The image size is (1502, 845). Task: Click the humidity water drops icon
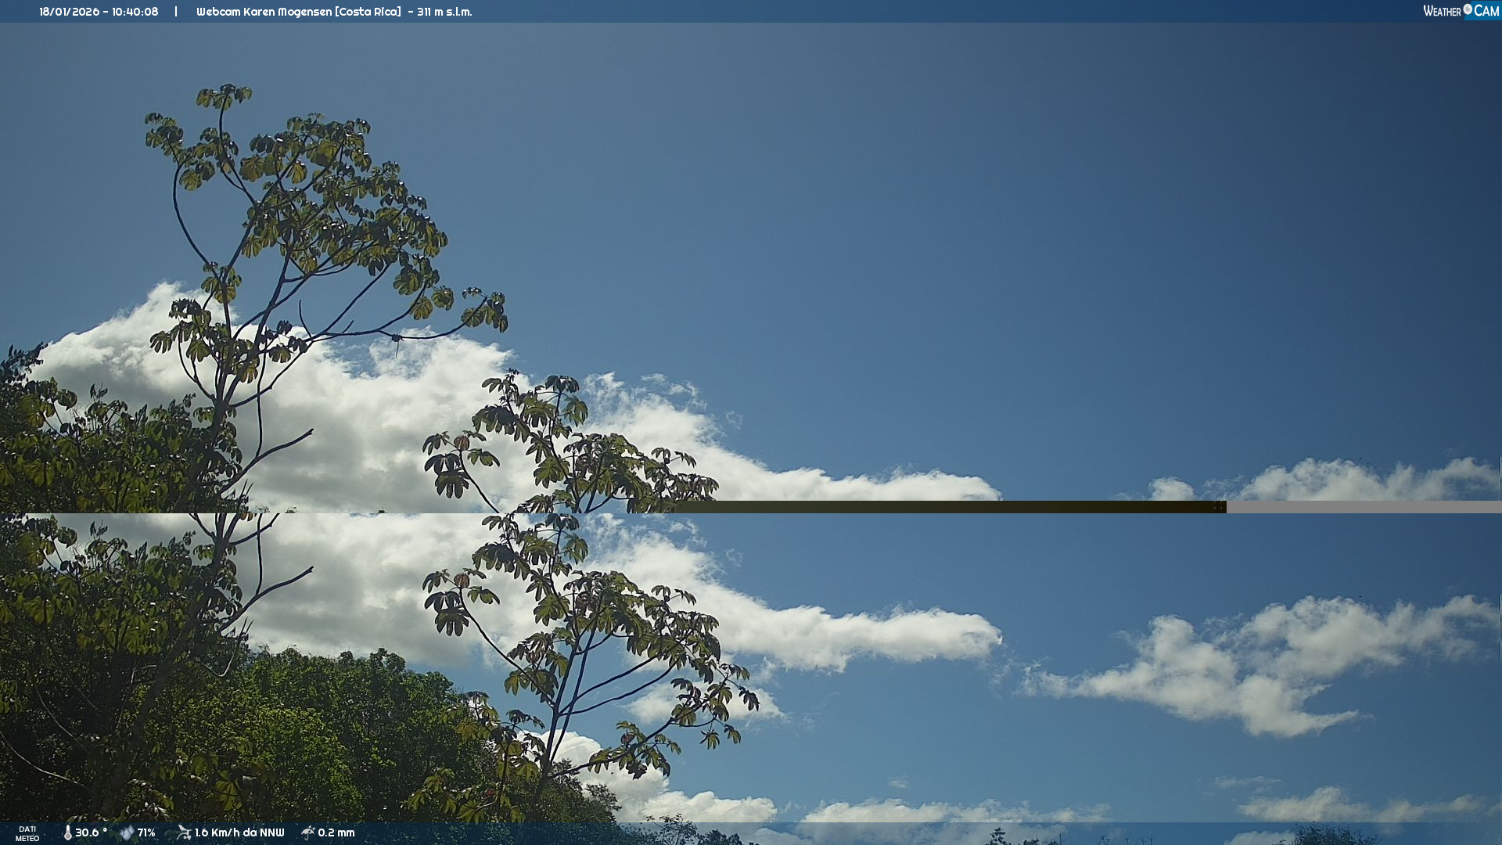(127, 833)
